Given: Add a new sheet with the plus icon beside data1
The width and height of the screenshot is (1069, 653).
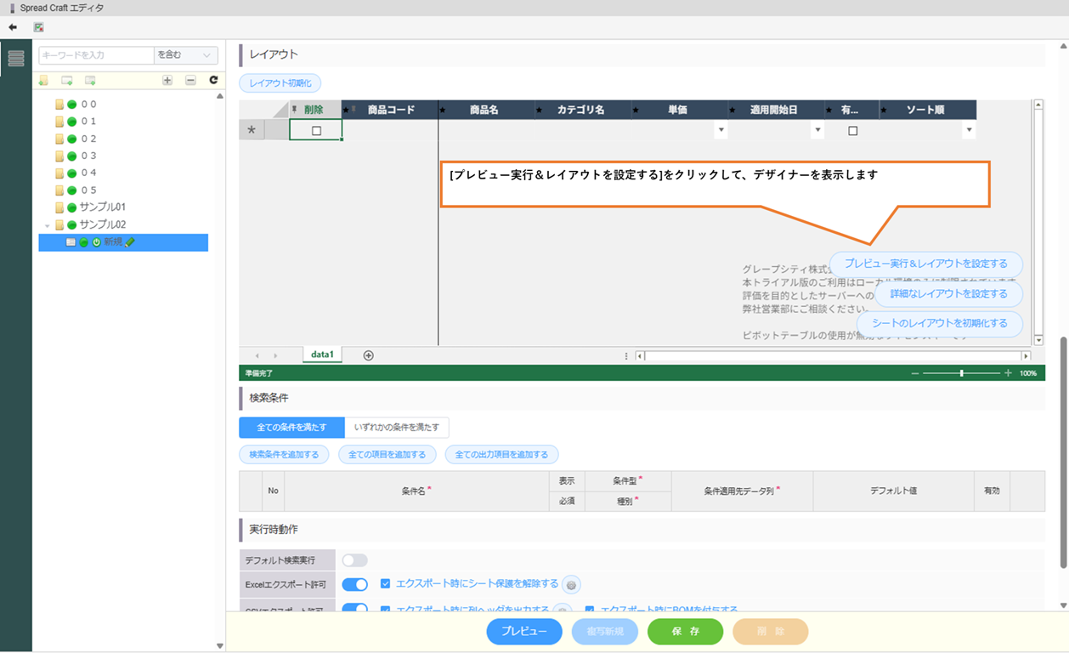Looking at the screenshot, I should [368, 355].
